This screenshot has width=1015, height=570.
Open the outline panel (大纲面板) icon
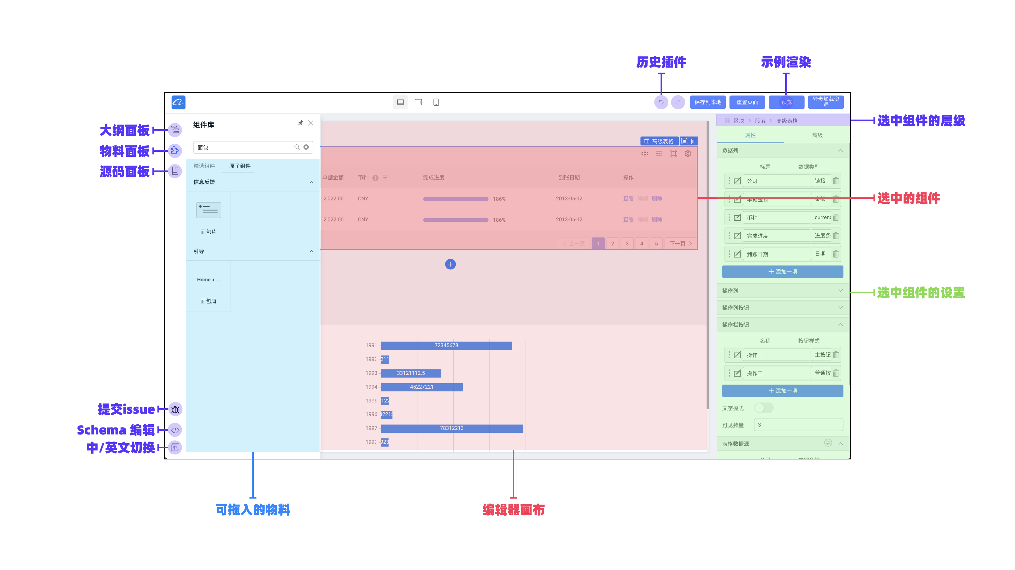point(175,130)
